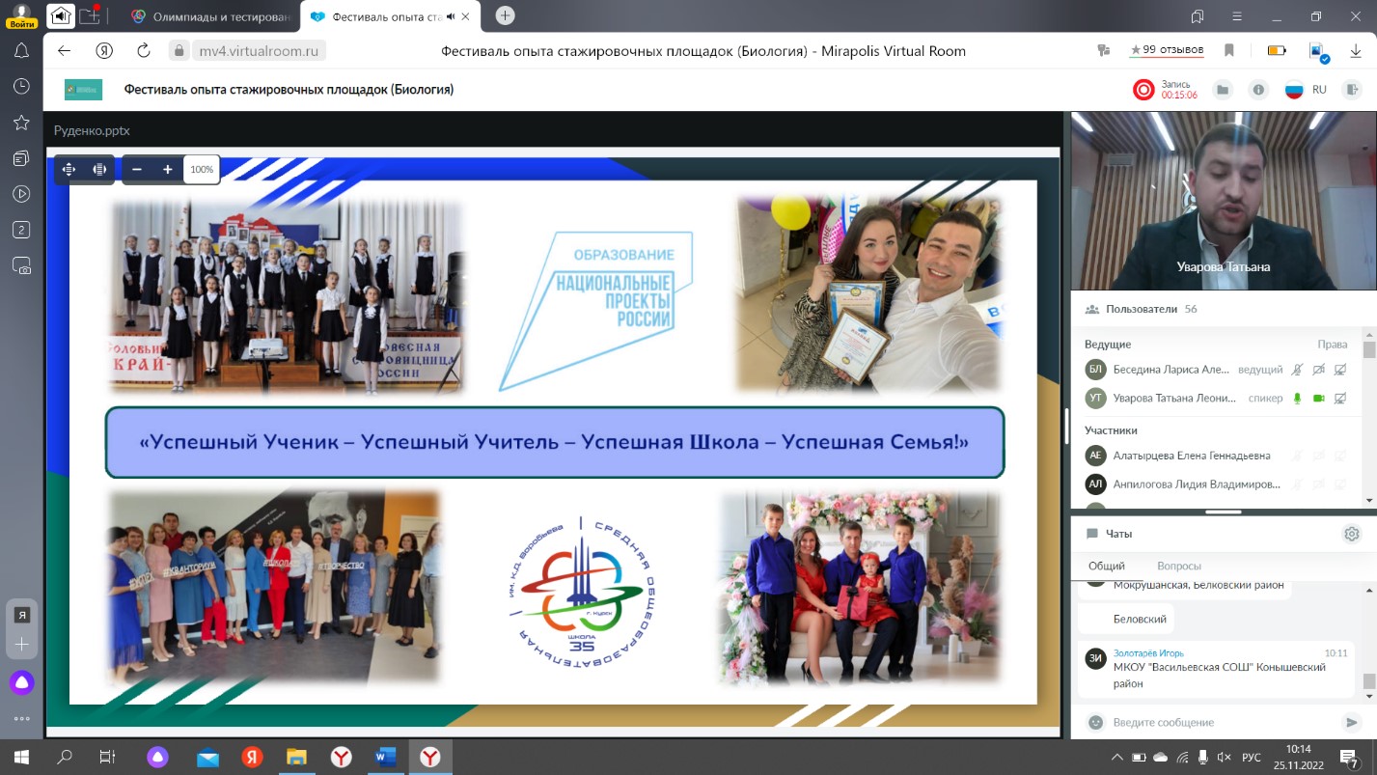Fit slide to width icon
Image resolution: width=1377 pixels, height=775 pixels.
coord(99,169)
